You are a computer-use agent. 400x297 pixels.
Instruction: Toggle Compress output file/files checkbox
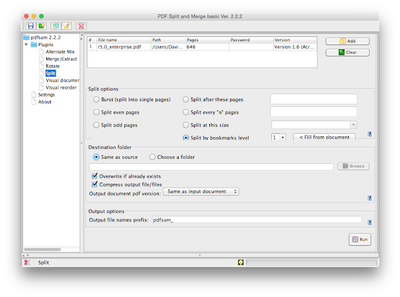(x=94, y=184)
